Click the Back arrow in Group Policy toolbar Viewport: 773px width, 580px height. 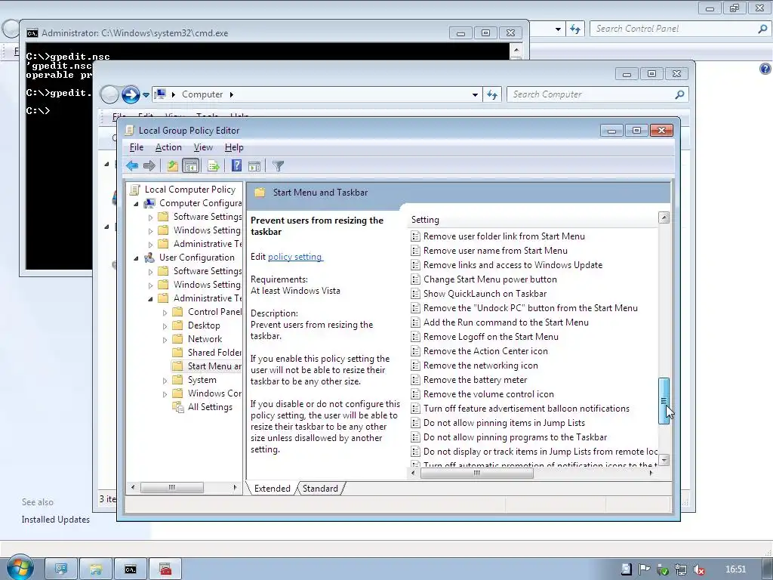131,165
